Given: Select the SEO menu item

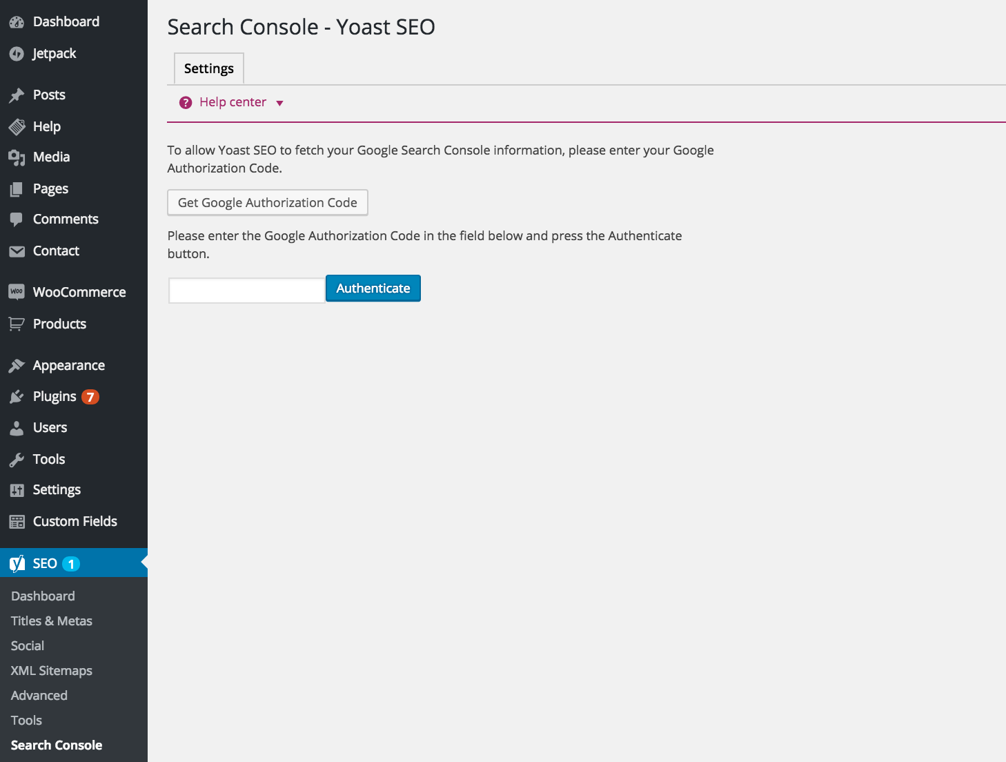Looking at the screenshot, I should click(x=74, y=563).
